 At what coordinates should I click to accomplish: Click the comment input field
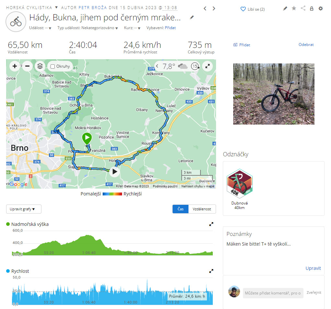click(273, 293)
